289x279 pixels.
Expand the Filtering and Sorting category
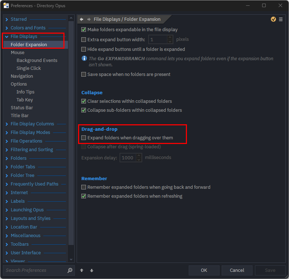(7, 150)
